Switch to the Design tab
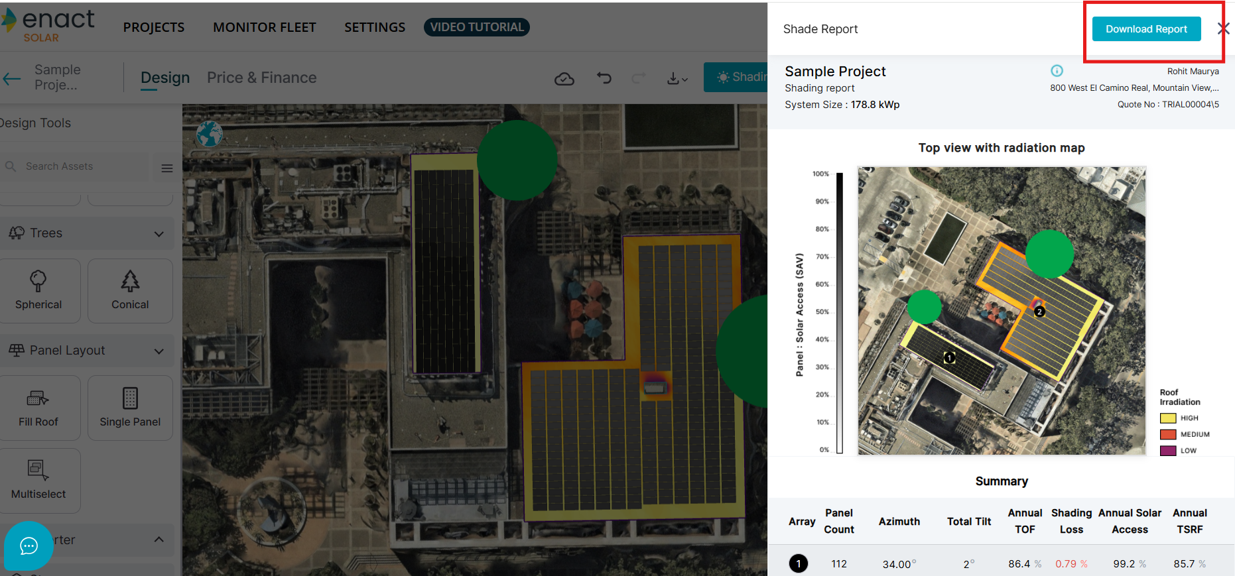Screen dimensions: 1235x576 165,78
